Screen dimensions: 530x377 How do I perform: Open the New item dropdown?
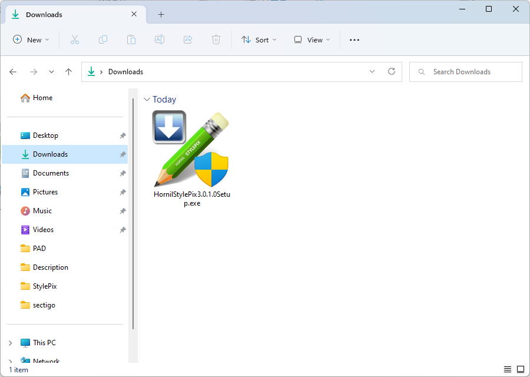[x=31, y=40]
